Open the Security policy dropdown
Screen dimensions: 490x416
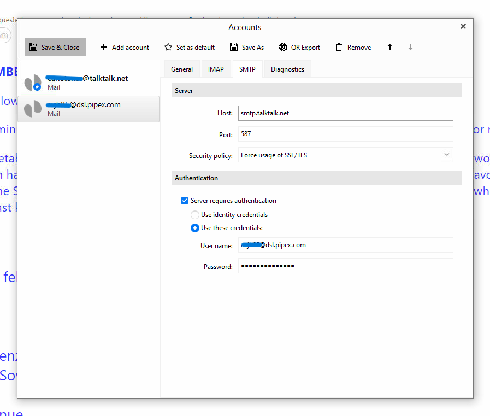point(345,155)
